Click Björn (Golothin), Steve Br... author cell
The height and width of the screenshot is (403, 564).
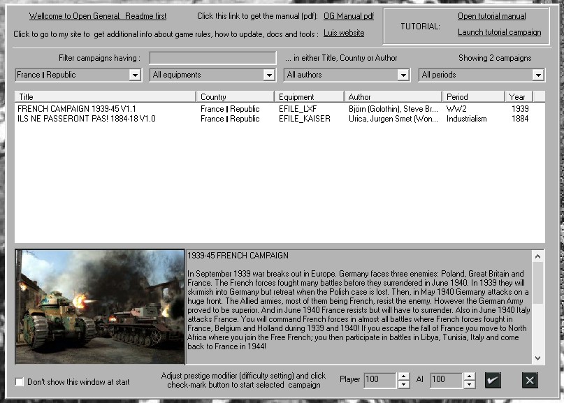[x=393, y=108]
